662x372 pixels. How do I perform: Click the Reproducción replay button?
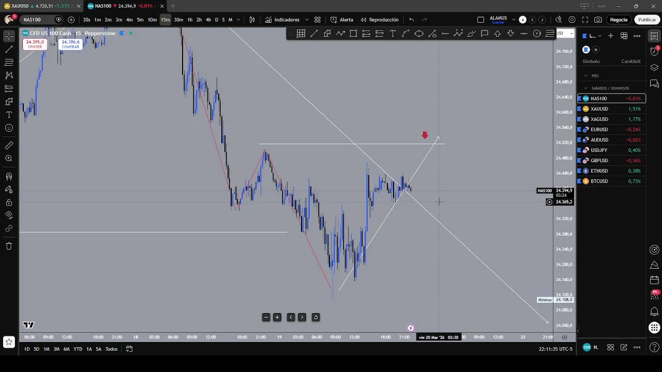pyautogui.click(x=379, y=20)
